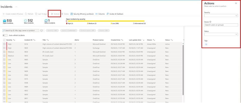Open the Last 14 days time range
241x103 pixels.
tap(42, 14)
